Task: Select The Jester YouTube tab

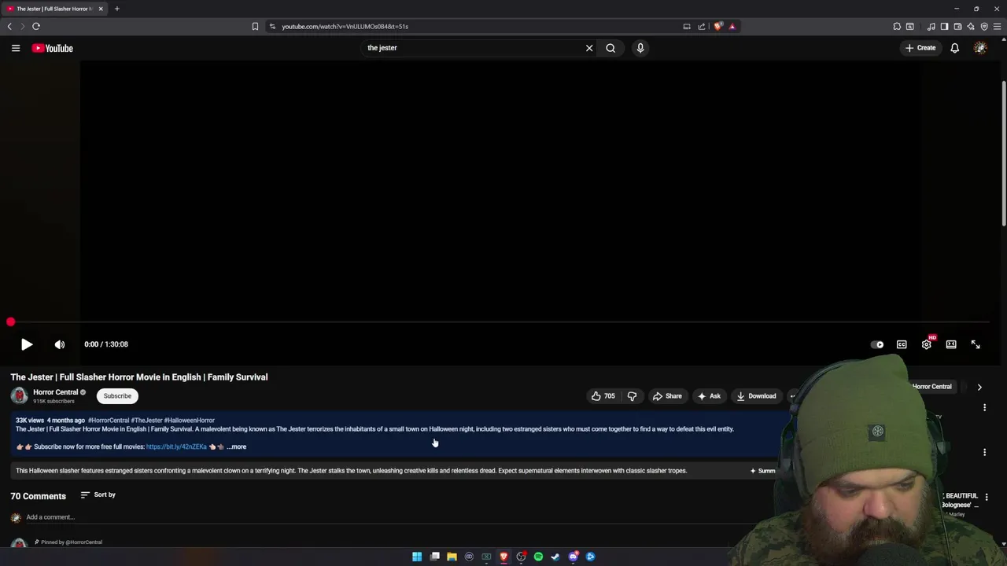Action: click(x=54, y=9)
